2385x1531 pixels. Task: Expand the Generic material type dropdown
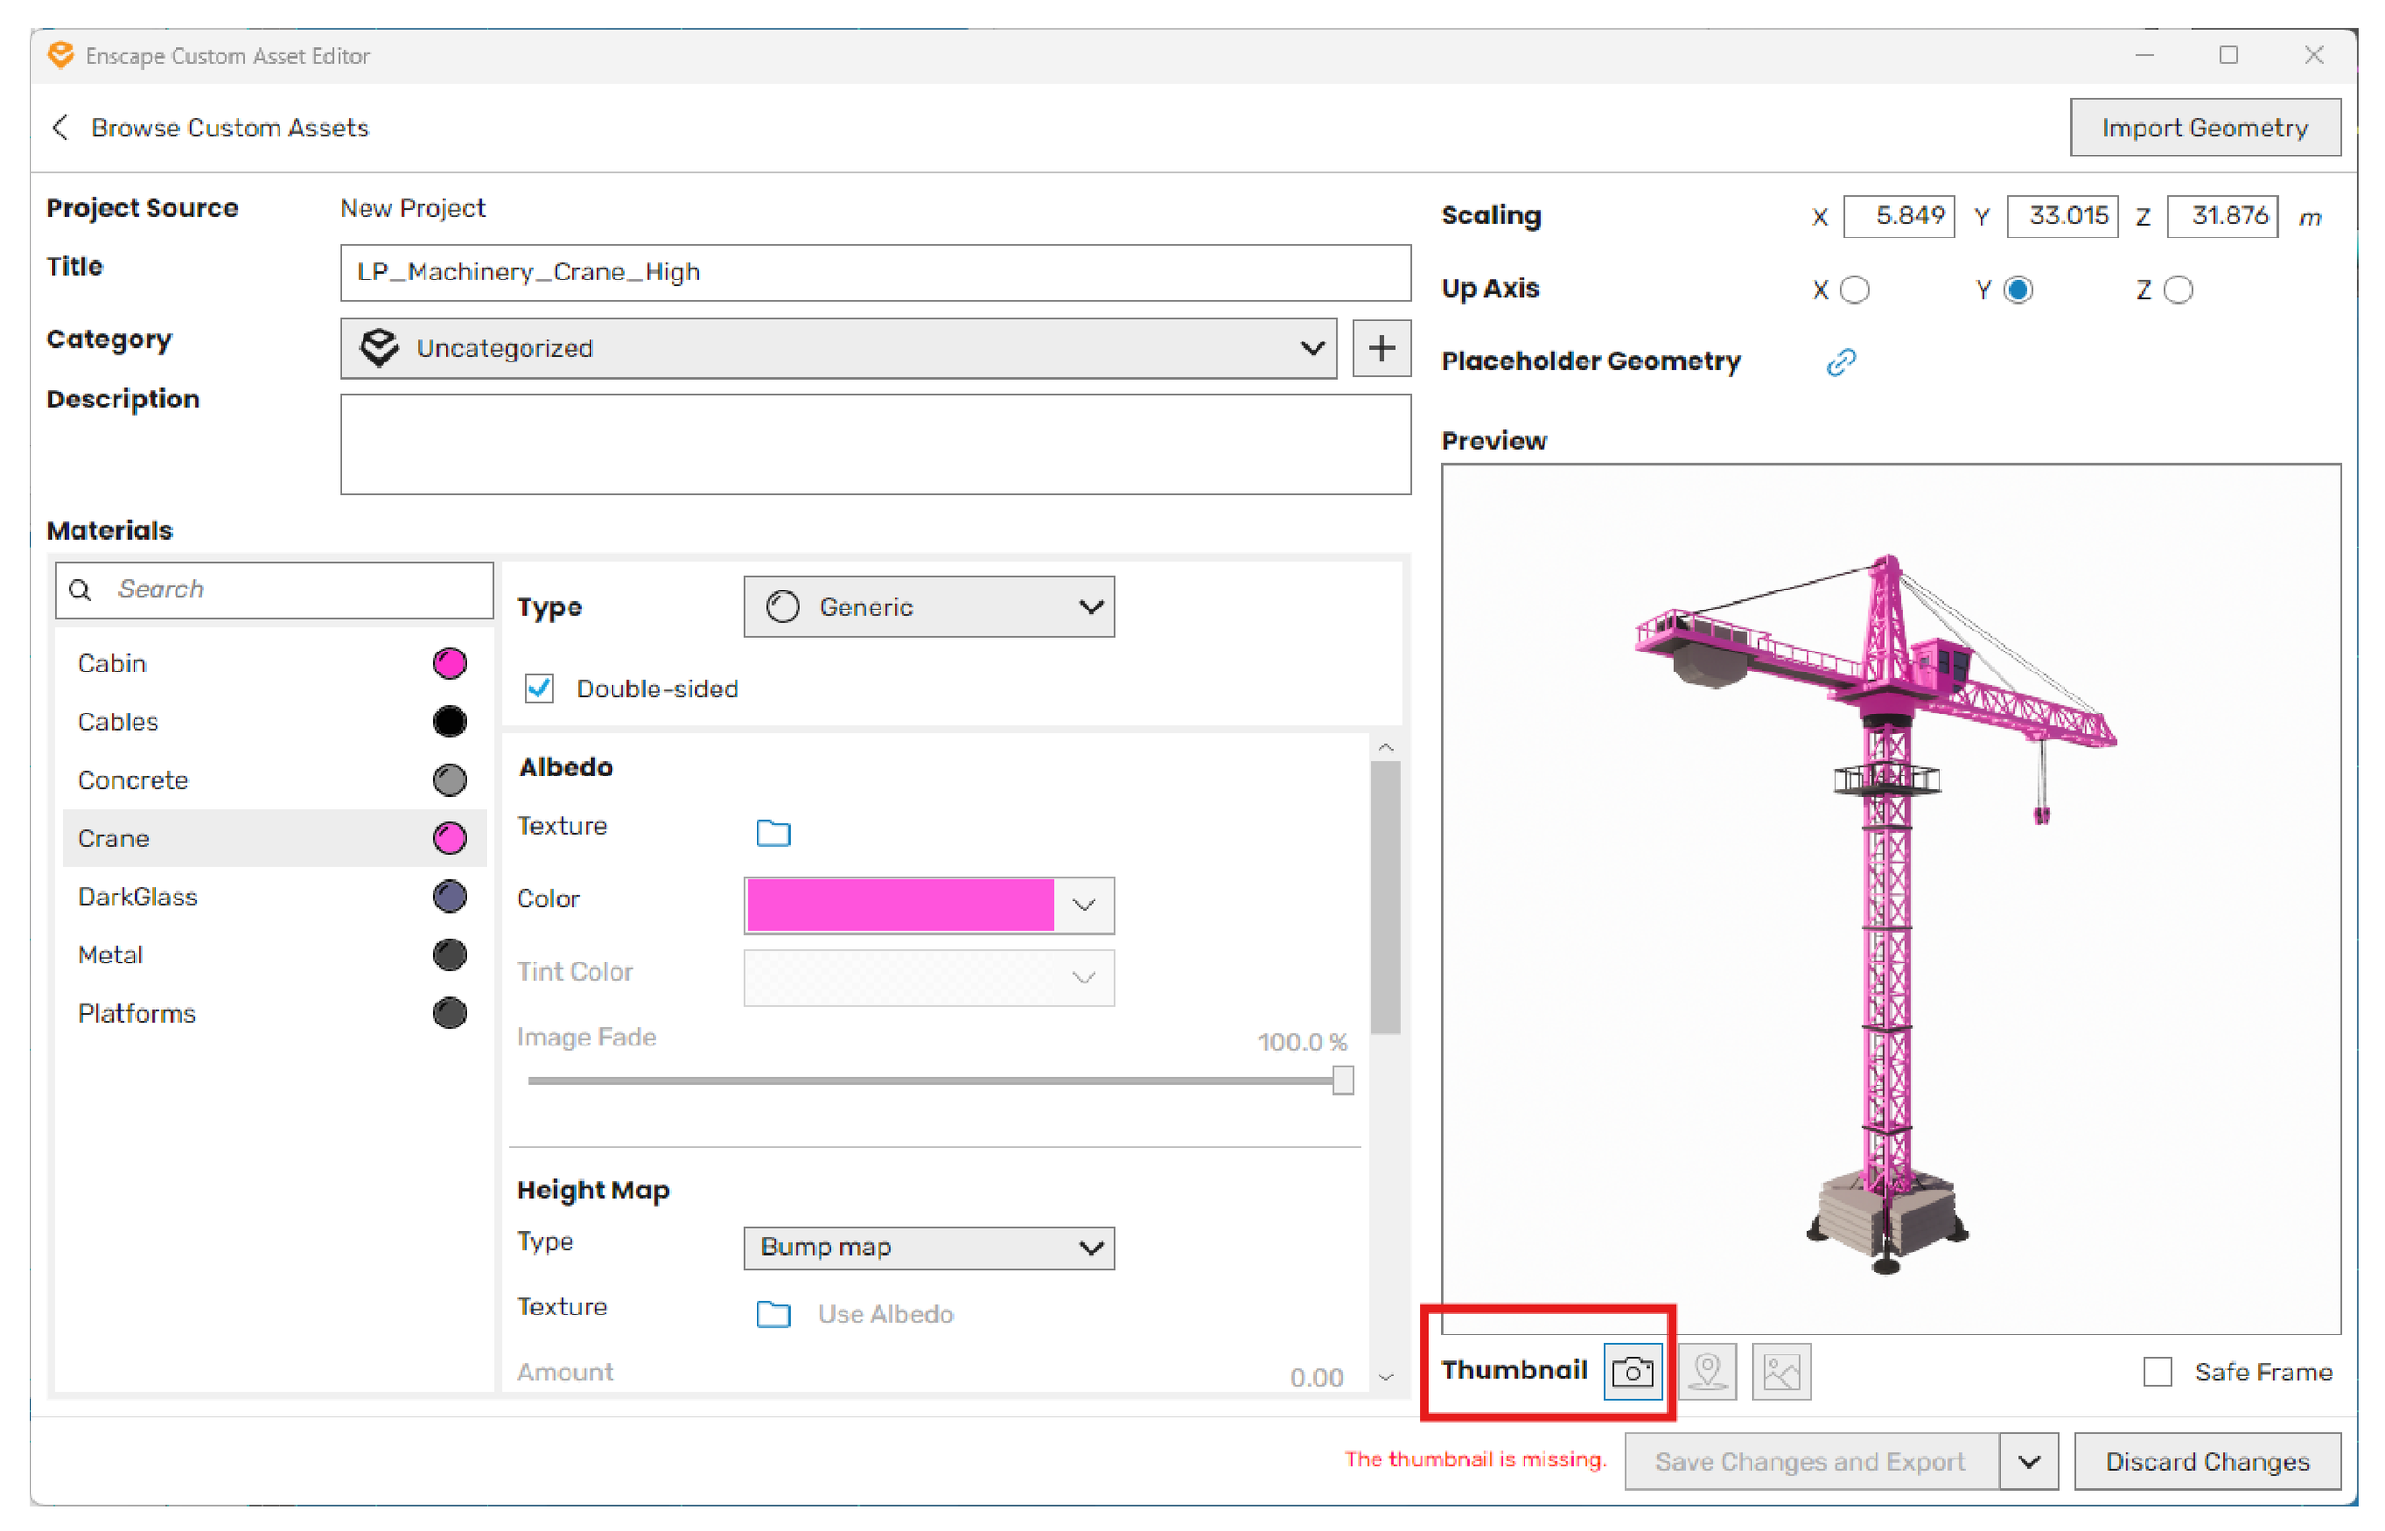pos(928,608)
